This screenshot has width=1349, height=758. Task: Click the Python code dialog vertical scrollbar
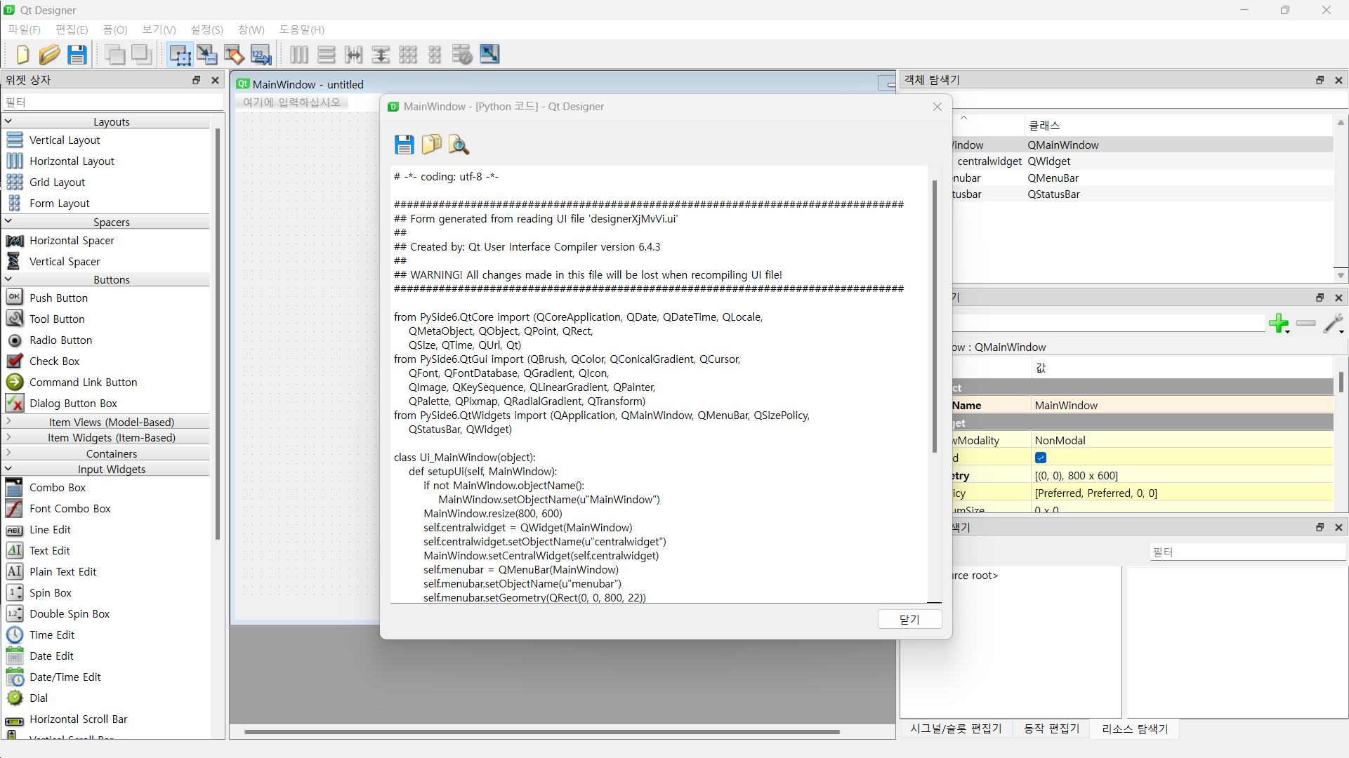tap(934, 316)
